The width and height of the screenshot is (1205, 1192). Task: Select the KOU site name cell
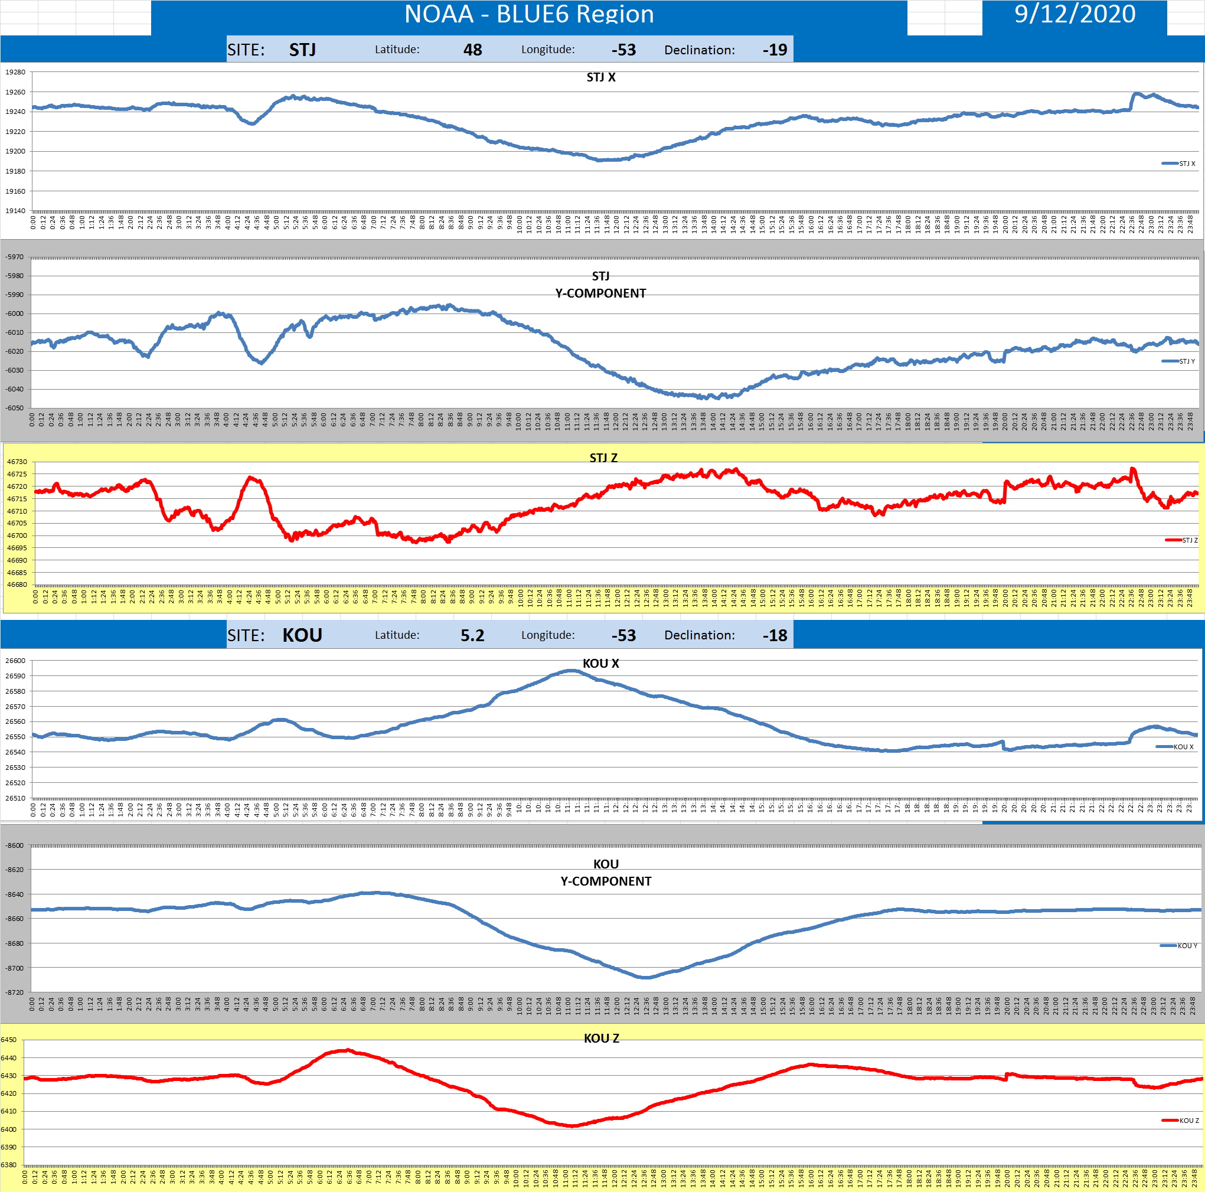pyautogui.click(x=302, y=635)
